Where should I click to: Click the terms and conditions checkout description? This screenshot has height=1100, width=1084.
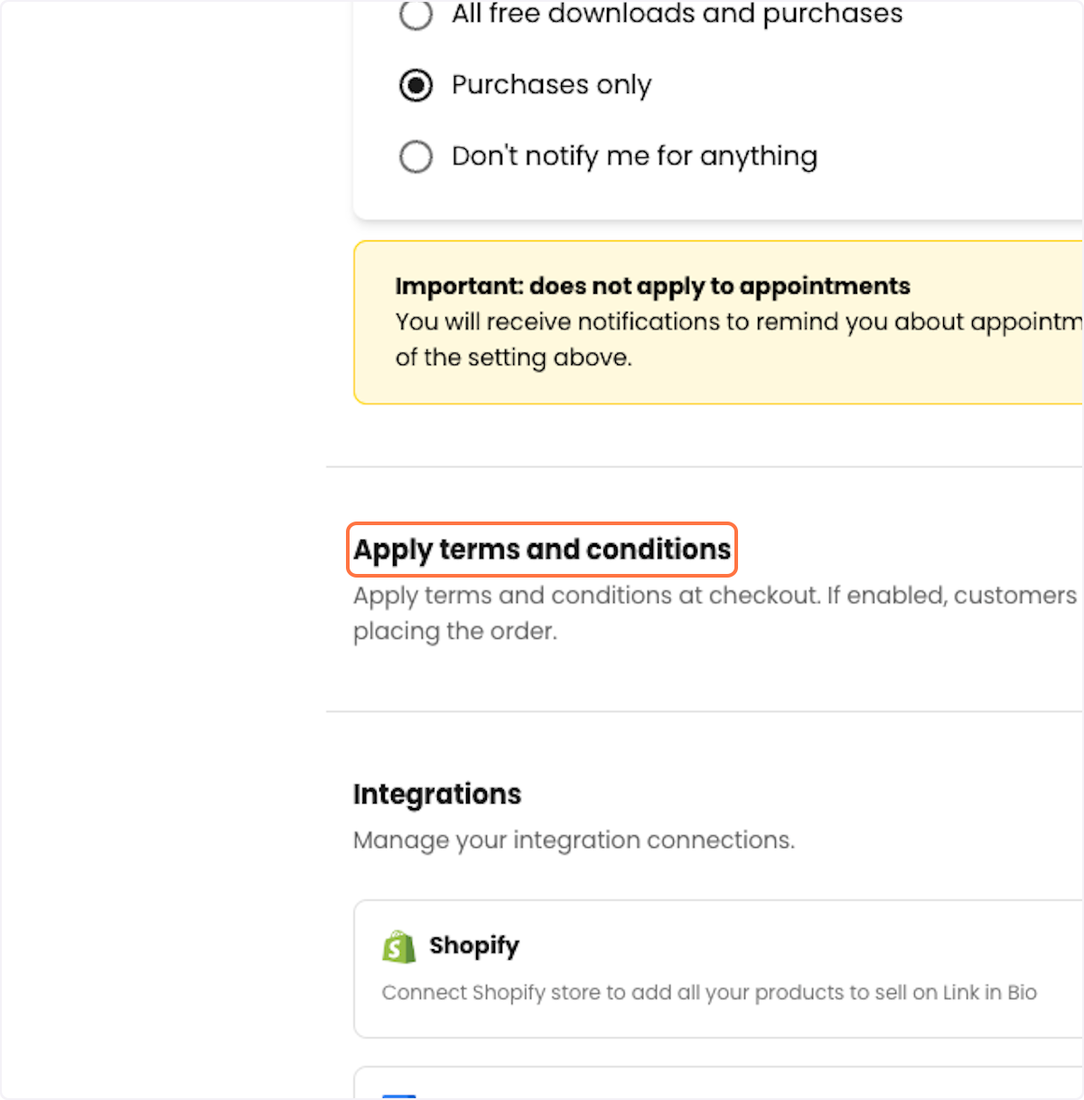tap(717, 613)
